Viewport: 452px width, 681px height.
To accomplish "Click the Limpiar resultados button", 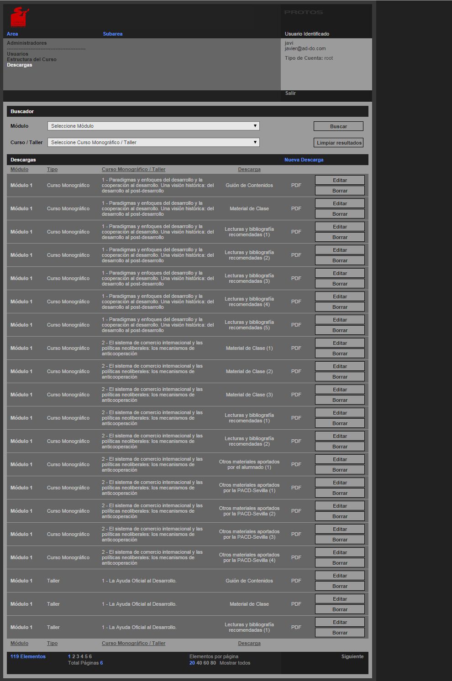I will (x=338, y=143).
